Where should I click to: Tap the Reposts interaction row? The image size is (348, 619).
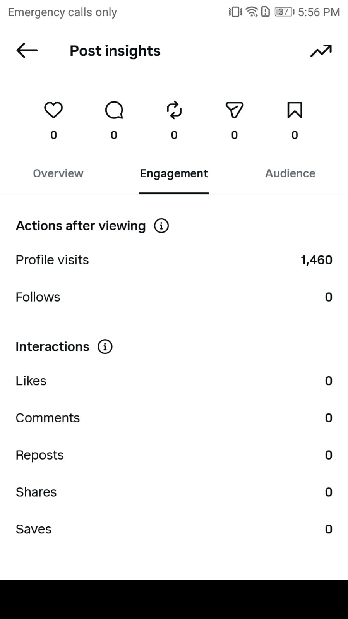[174, 455]
